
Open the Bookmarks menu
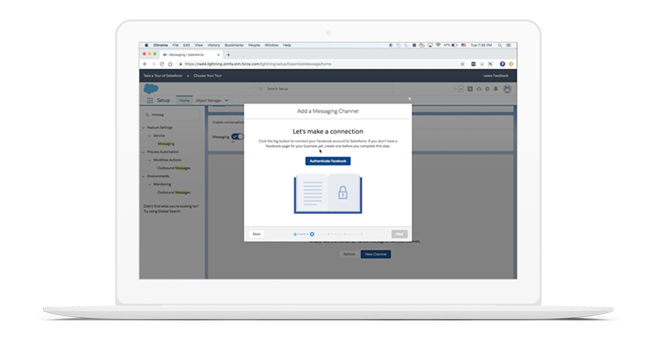click(x=234, y=45)
